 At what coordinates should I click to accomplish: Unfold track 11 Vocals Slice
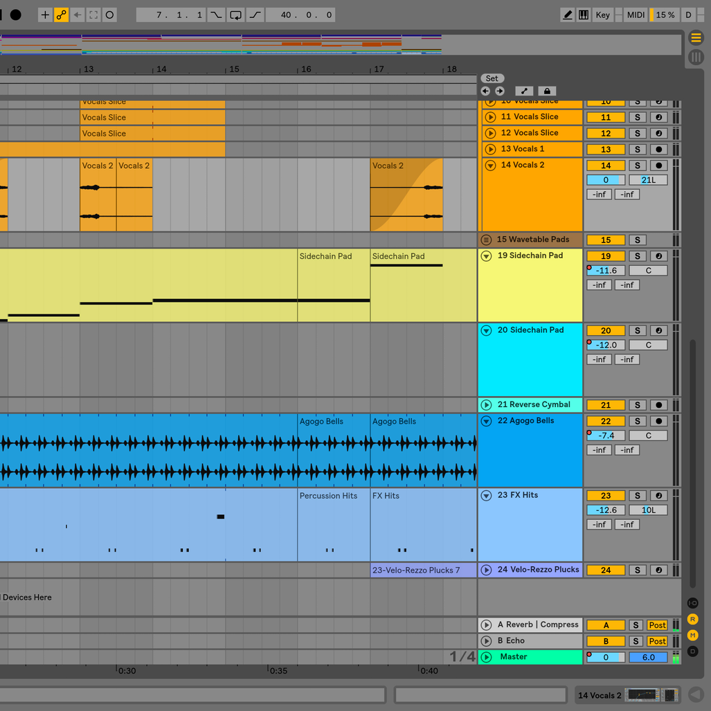490,117
